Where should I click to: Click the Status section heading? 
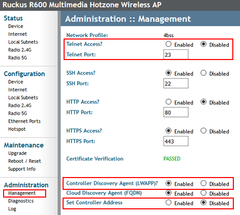(13, 18)
